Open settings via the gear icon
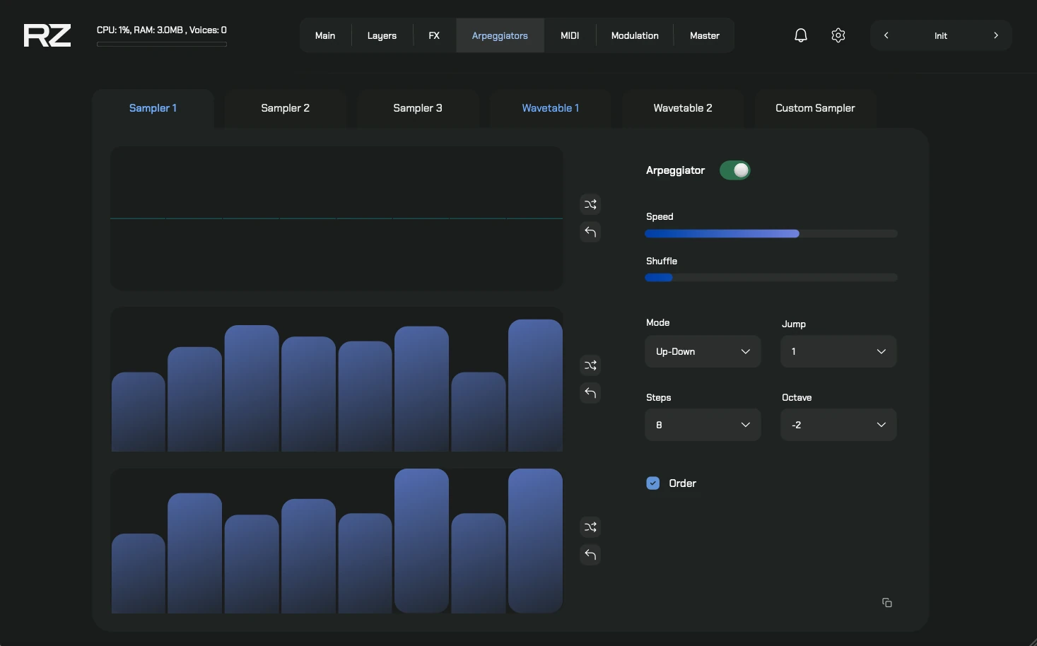The height and width of the screenshot is (646, 1037). [x=838, y=35]
